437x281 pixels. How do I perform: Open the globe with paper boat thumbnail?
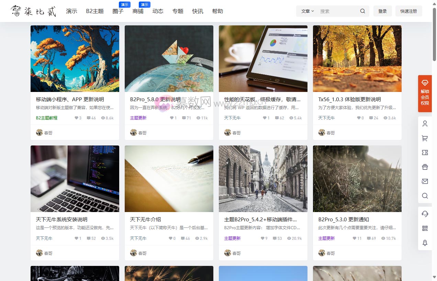click(169, 59)
